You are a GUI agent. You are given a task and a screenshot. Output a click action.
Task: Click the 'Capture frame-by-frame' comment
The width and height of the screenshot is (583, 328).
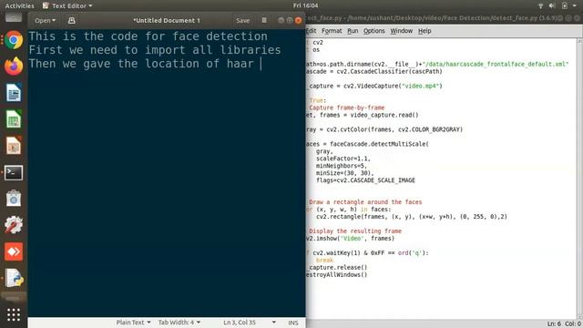point(346,108)
